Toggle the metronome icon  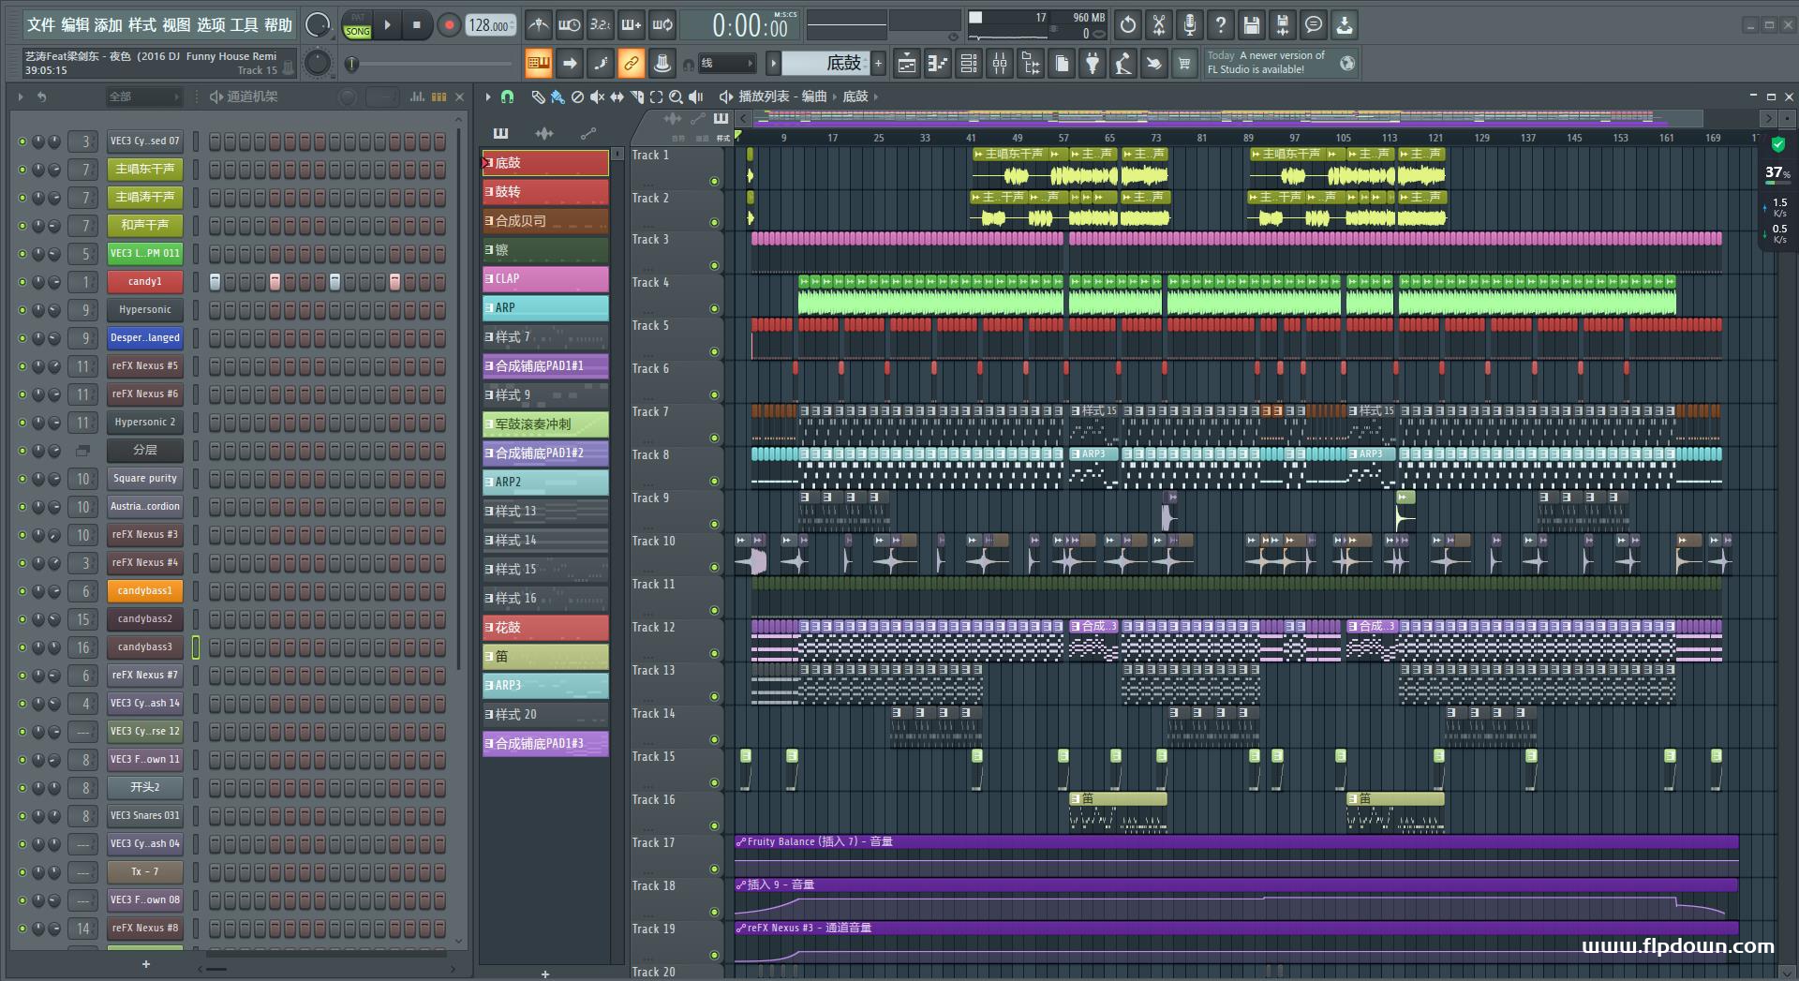point(539,25)
